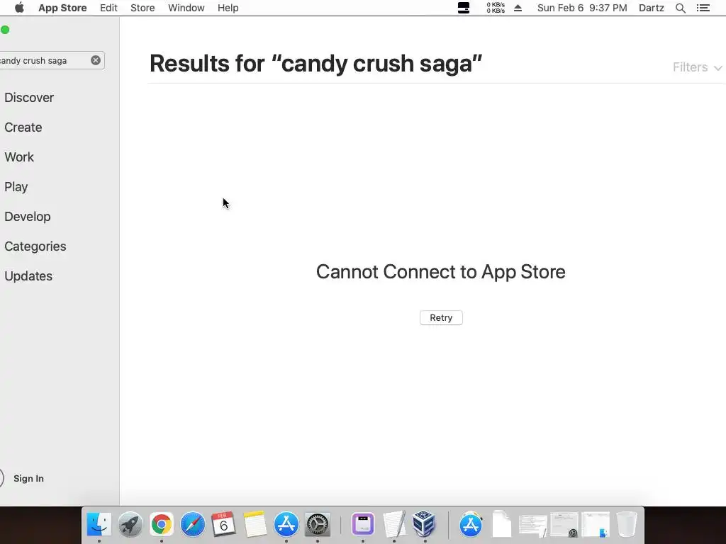Open Notes from the dock
The width and height of the screenshot is (726, 544).
click(x=255, y=524)
